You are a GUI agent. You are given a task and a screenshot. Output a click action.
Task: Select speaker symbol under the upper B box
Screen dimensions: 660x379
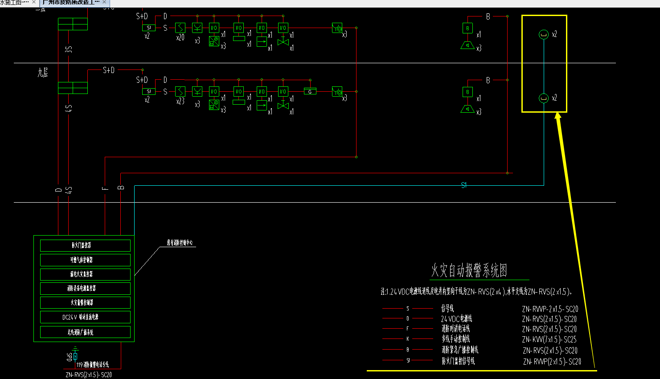[x=467, y=45]
